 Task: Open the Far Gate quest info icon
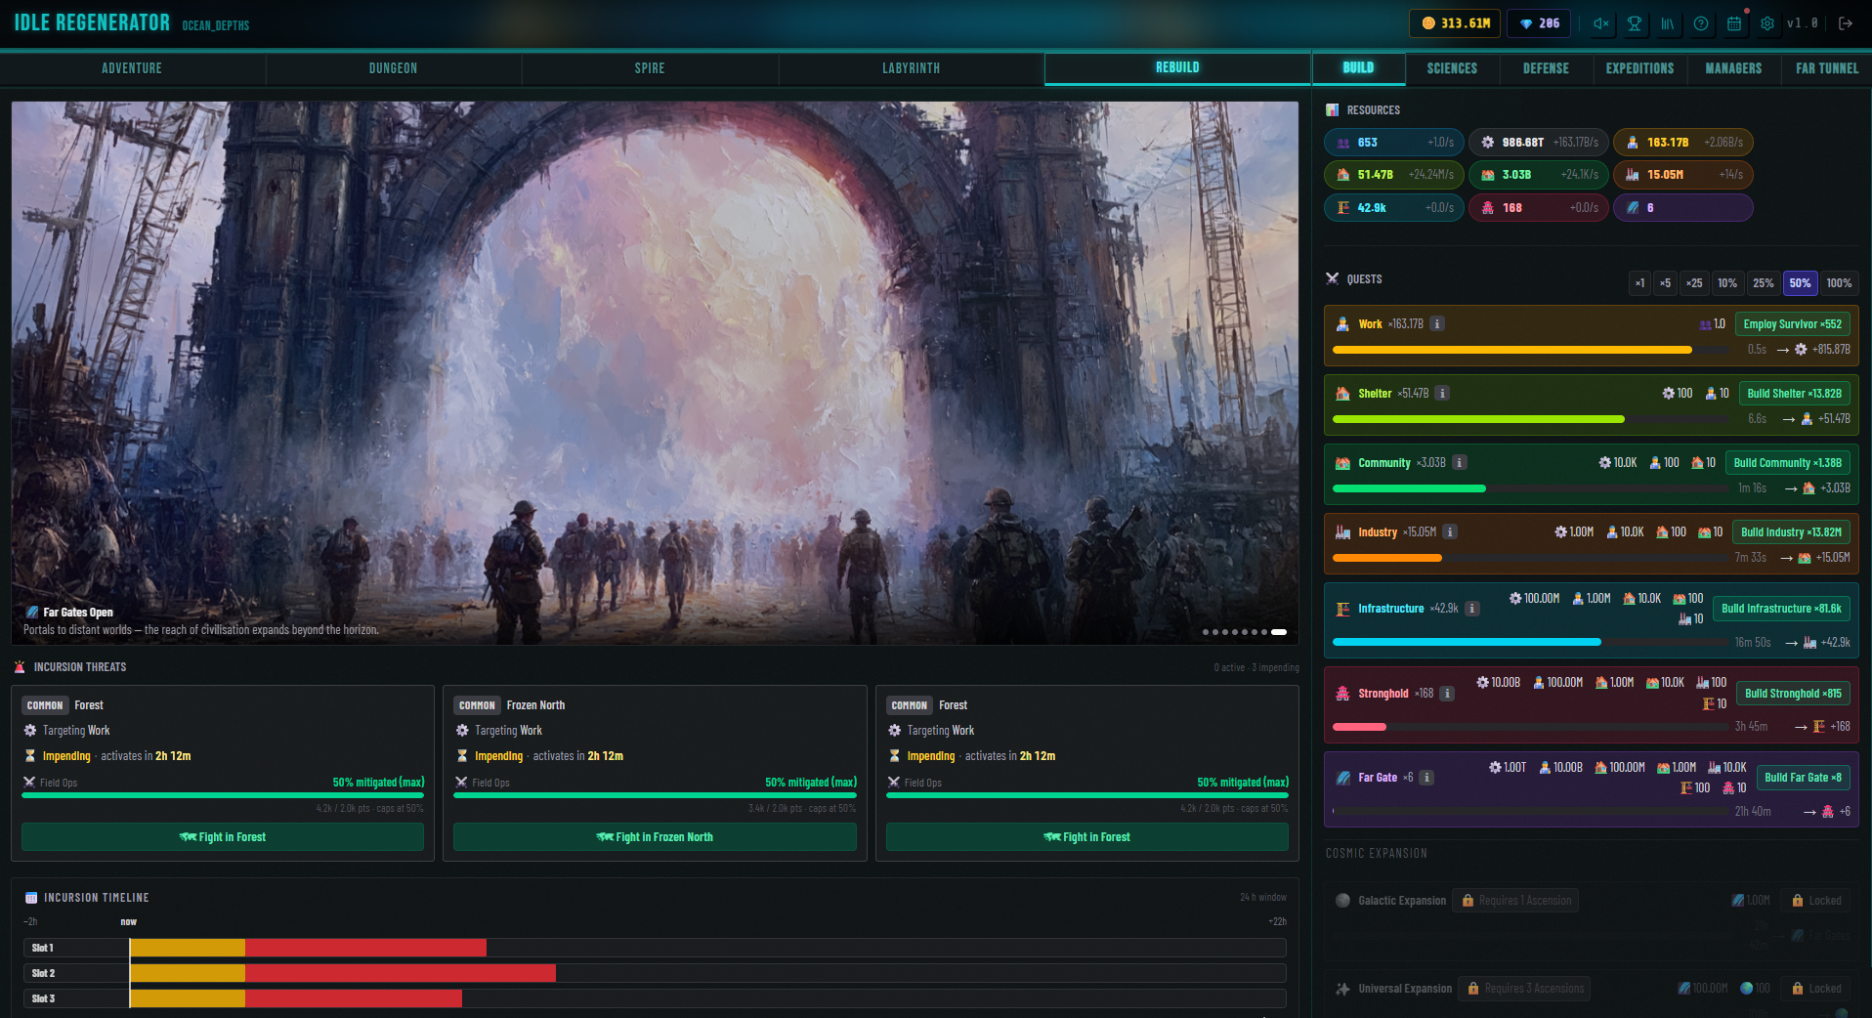pos(1426,778)
